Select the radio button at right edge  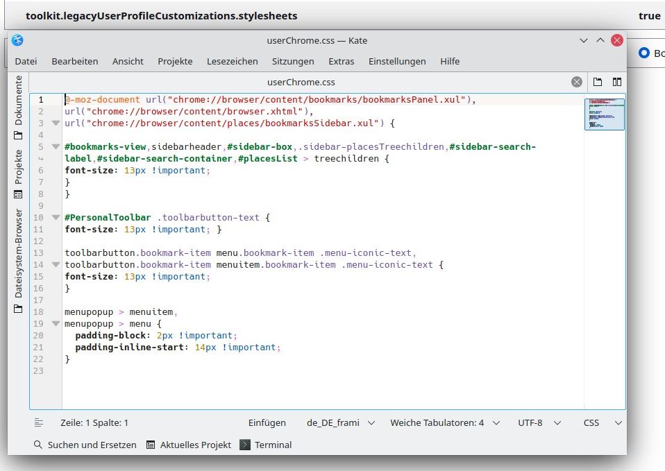pyautogui.click(x=644, y=52)
